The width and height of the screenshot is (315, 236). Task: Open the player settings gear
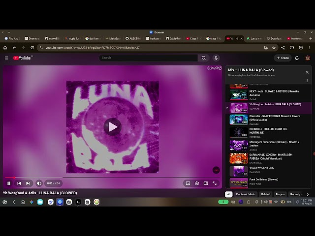coord(197,183)
